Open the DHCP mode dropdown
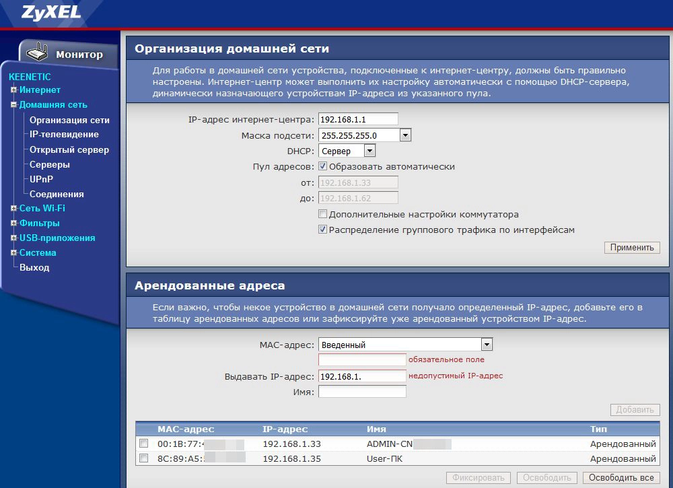 click(347, 151)
